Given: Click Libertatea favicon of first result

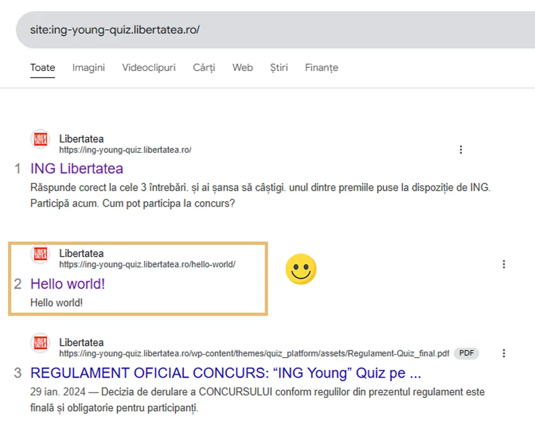Looking at the screenshot, I should click(41, 140).
